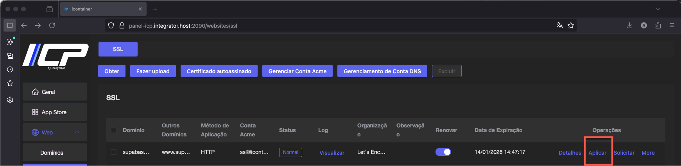
Task: Open the Web menu item
Action: [x=55, y=132]
